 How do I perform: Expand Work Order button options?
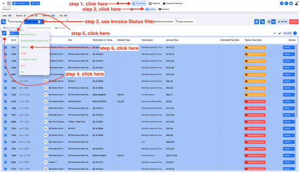point(28,4)
